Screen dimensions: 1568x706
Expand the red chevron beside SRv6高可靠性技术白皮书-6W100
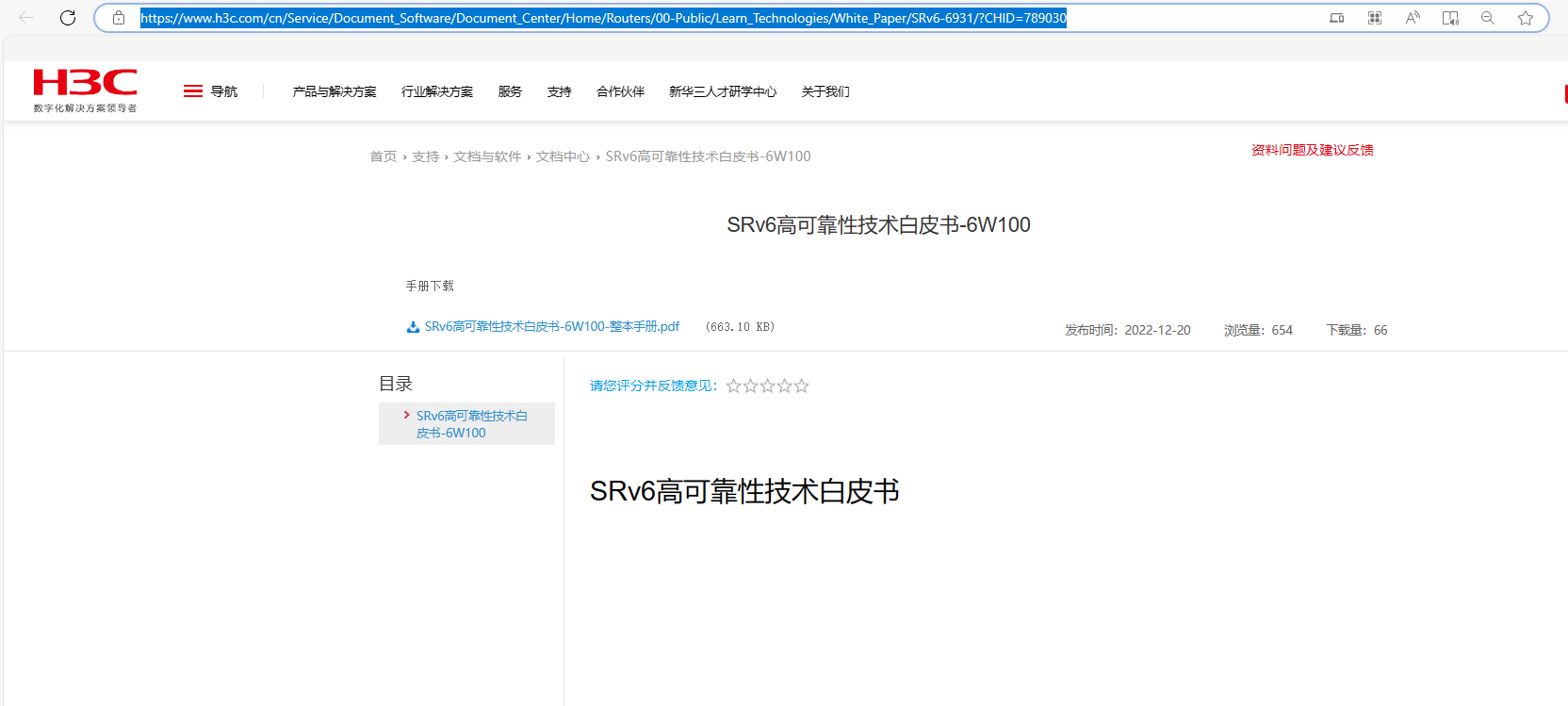click(x=407, y=415)
